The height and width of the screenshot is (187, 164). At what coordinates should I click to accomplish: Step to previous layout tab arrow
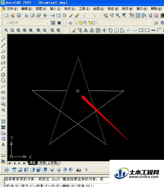(14, 163)
